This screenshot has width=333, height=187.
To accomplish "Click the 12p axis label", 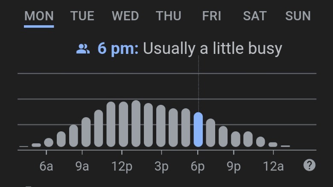I will 122,166.
